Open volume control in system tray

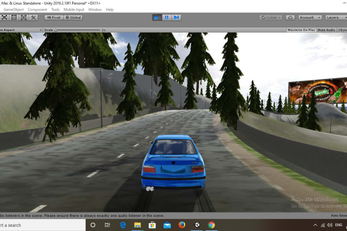[x=330, y=225]
